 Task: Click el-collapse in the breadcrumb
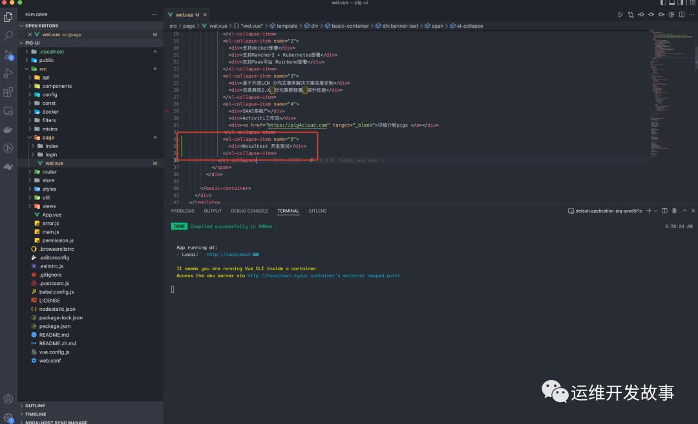(x=470, y=26)
